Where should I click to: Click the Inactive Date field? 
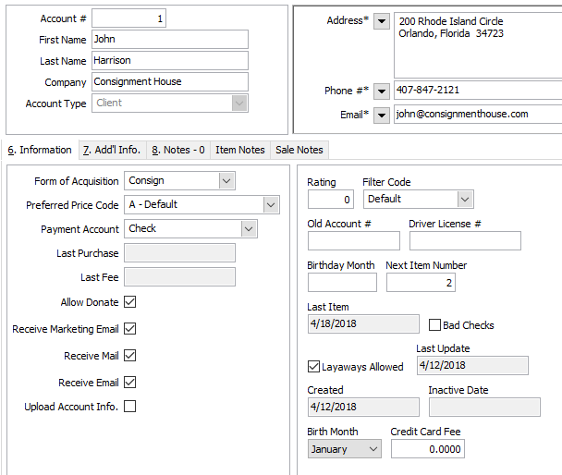pyautogui.click(x=484, y=407)
